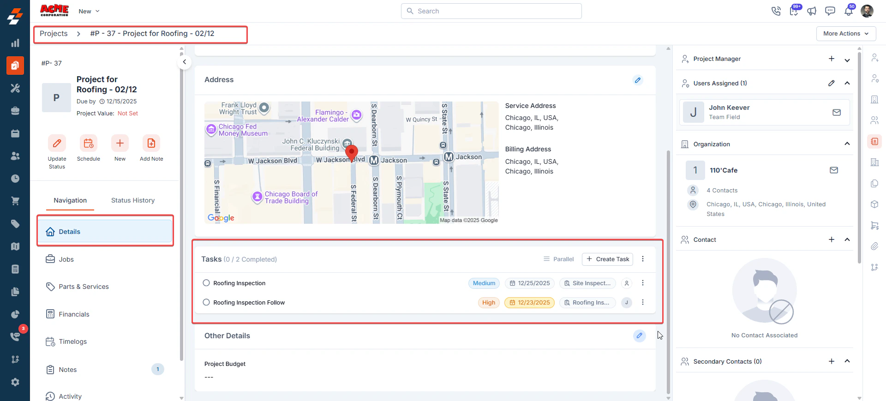Open the clock icon in left sidebar
This screenshot has height=401, width=886.
15,179
